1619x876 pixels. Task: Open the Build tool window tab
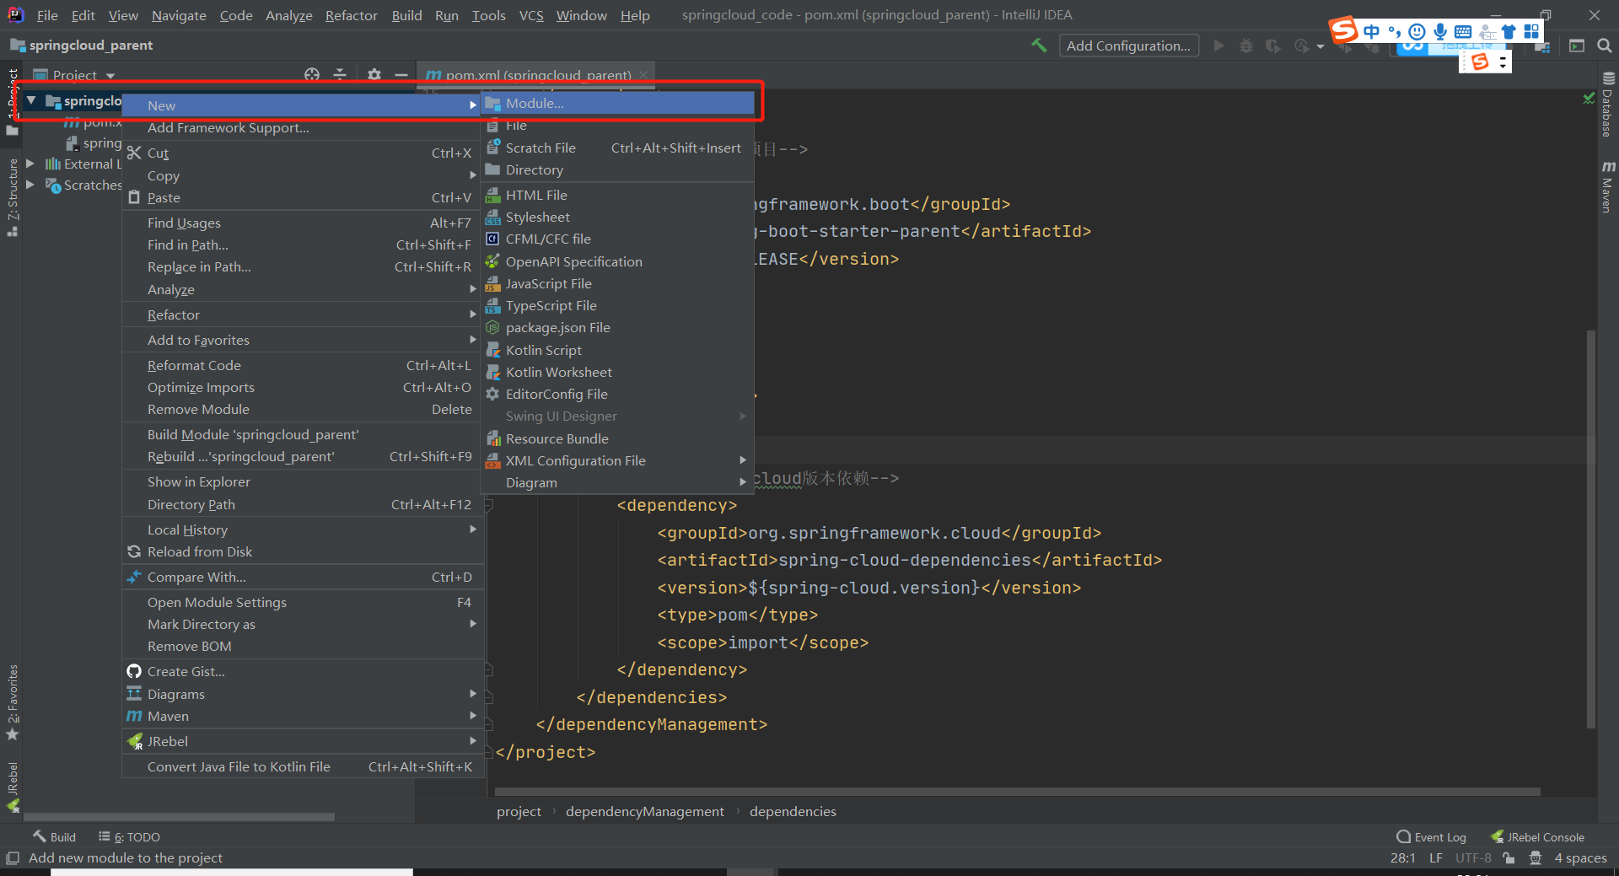pos(55,837)
